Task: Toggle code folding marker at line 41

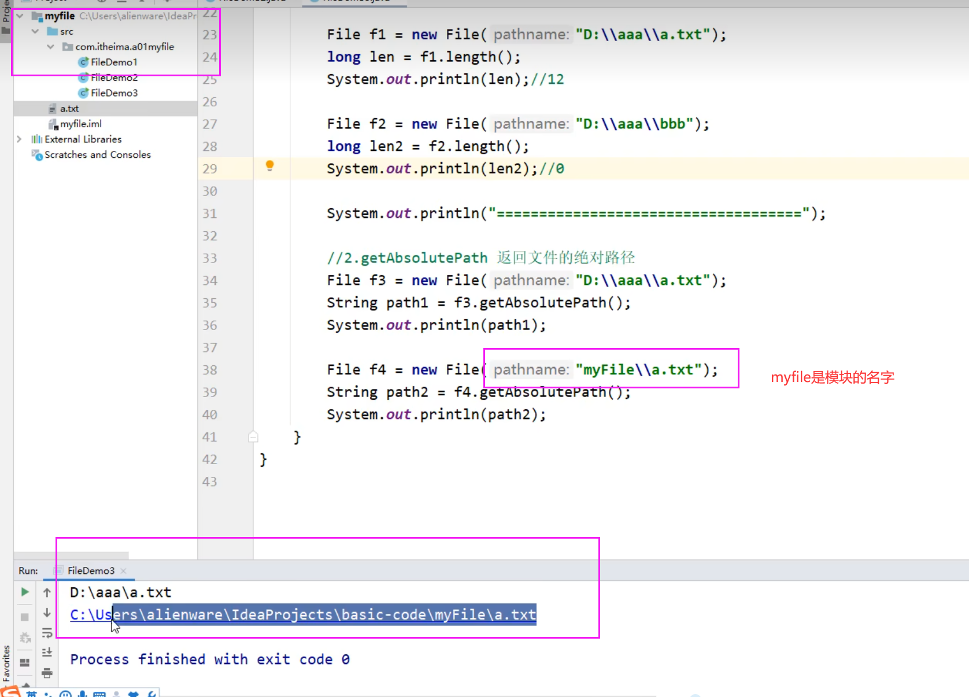Action: (253, 437)
